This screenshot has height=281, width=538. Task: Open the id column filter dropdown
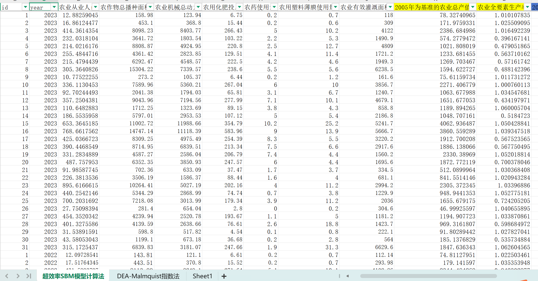pos(25,7)
